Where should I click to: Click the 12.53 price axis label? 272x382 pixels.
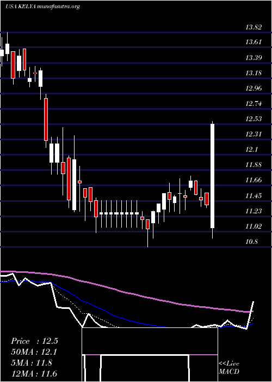pos(254,119)
